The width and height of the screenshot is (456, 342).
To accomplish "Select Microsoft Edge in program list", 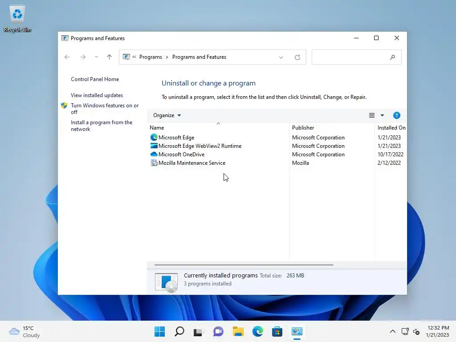I will (176, 138).
